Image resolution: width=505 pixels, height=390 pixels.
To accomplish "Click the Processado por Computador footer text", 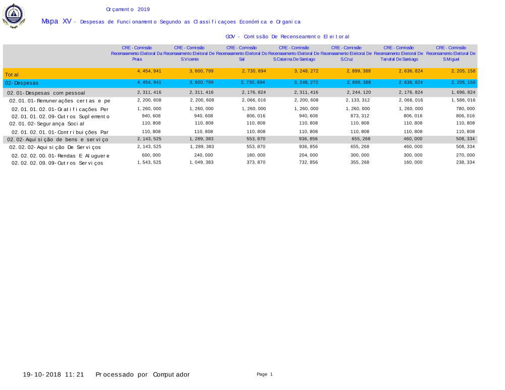I will [142, 374].
